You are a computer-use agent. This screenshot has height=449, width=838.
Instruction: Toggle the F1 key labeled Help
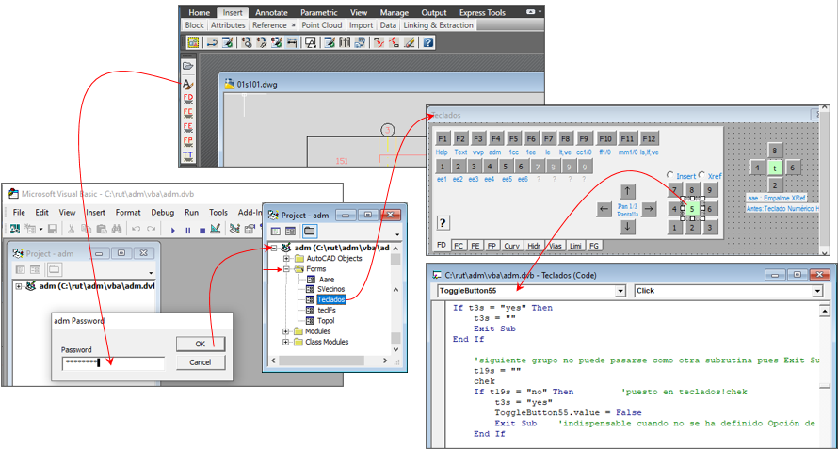point(443,139)
